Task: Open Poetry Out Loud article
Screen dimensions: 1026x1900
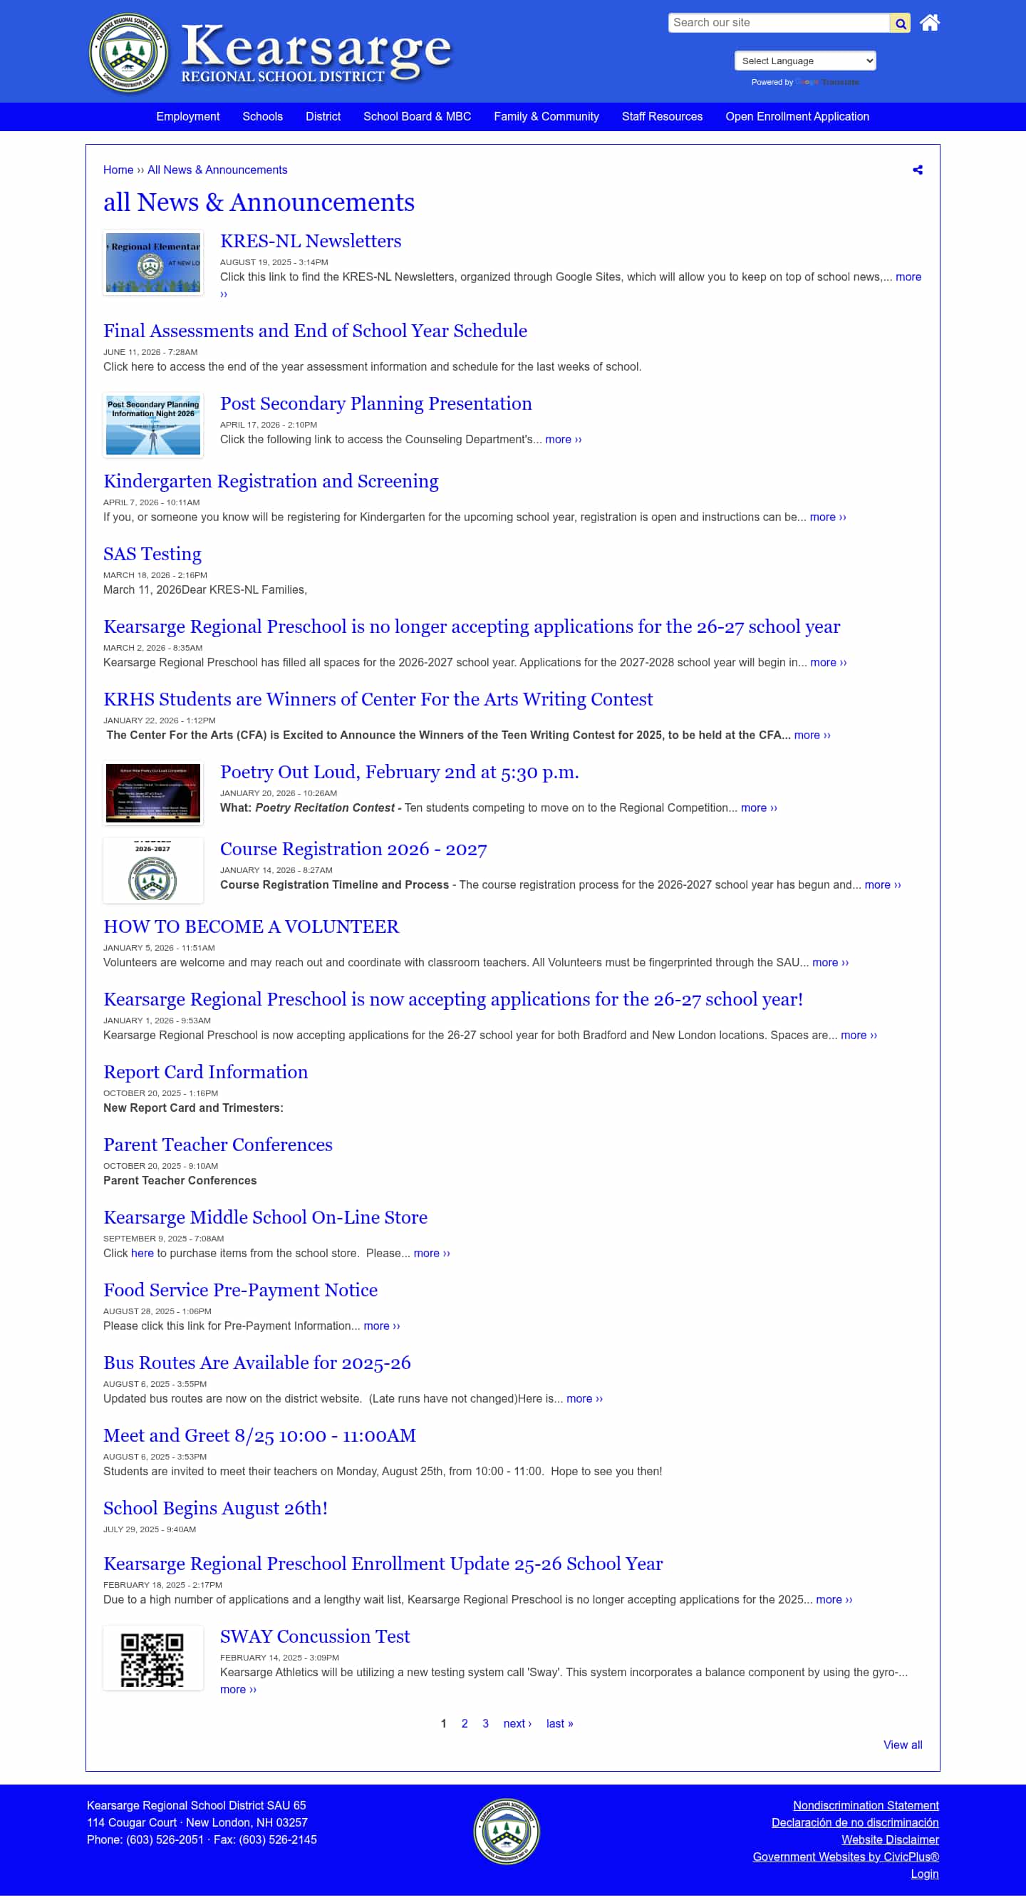Action: (399, 773)
